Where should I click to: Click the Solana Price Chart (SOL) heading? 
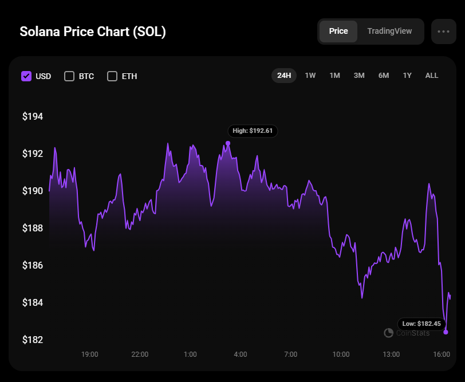point(93,31)
